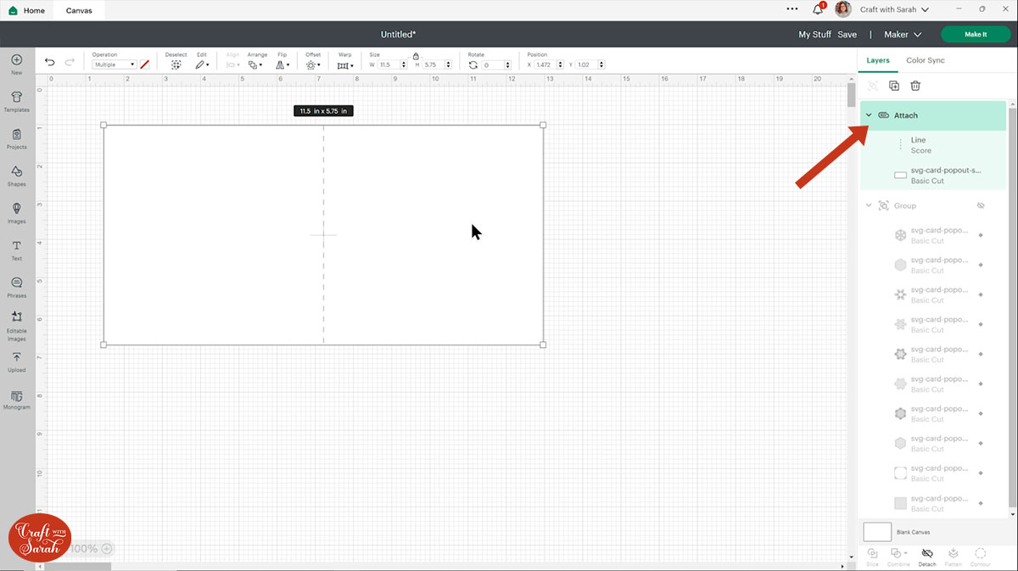The height and width of the screenshot is (571, 1018).
Task: Click the line color swatch
Action: click(x=145, y=64)
